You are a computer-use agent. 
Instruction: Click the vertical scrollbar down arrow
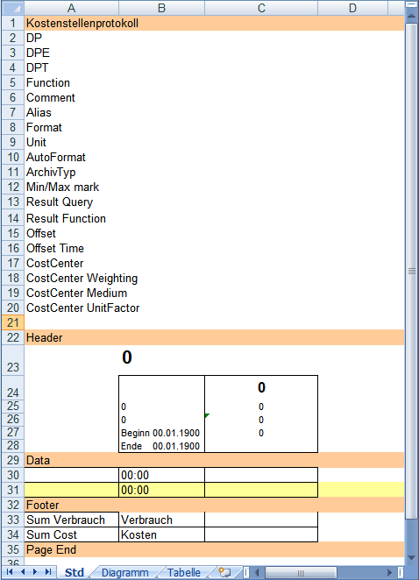411,557
